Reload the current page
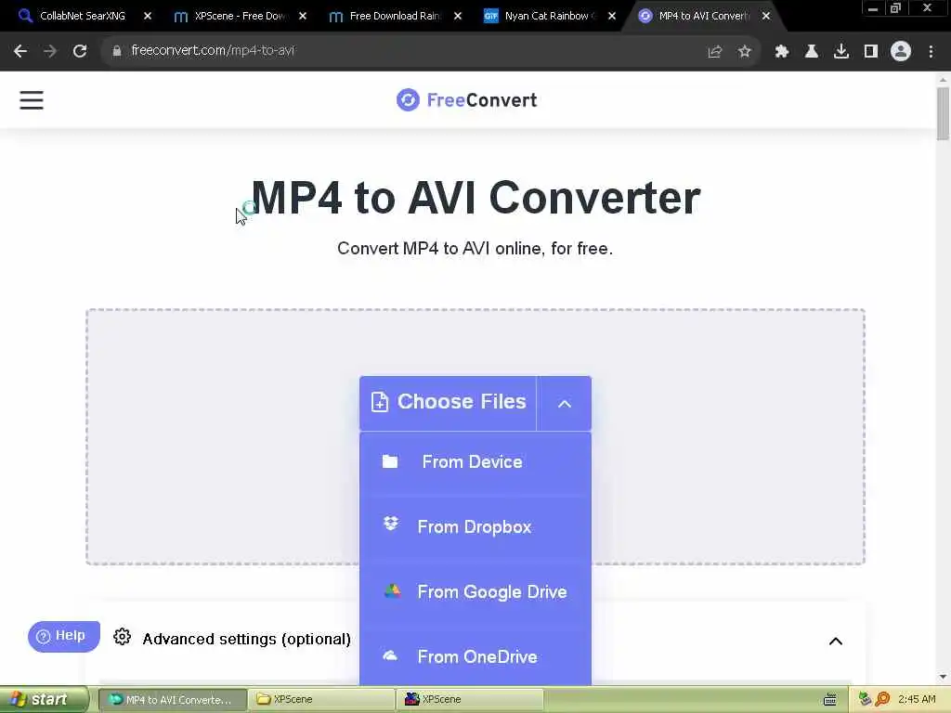Image resolution: width=951 pixels, height=713 pixels. (x=80, y=51)
